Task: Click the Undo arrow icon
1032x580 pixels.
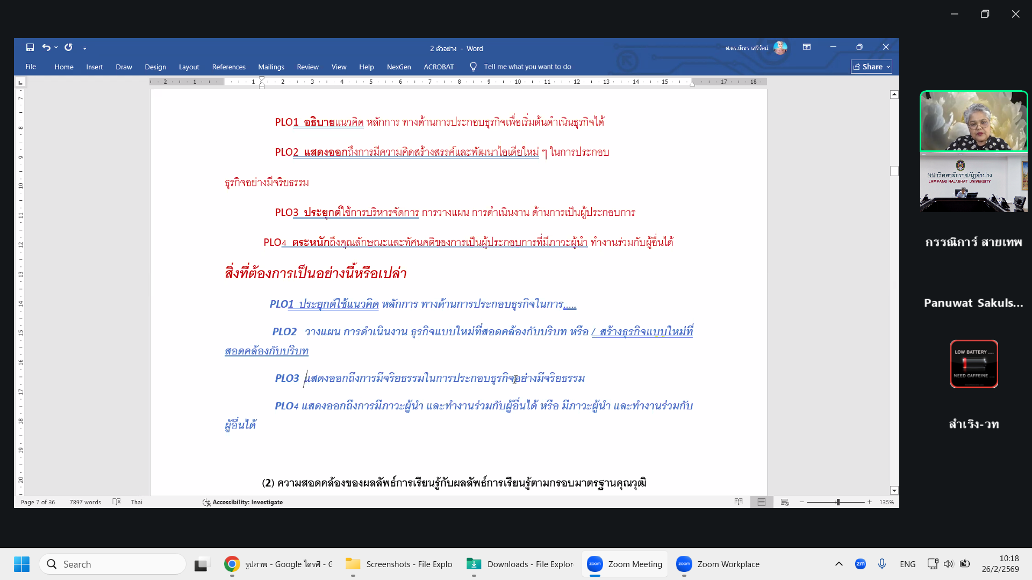Action: 46,47
